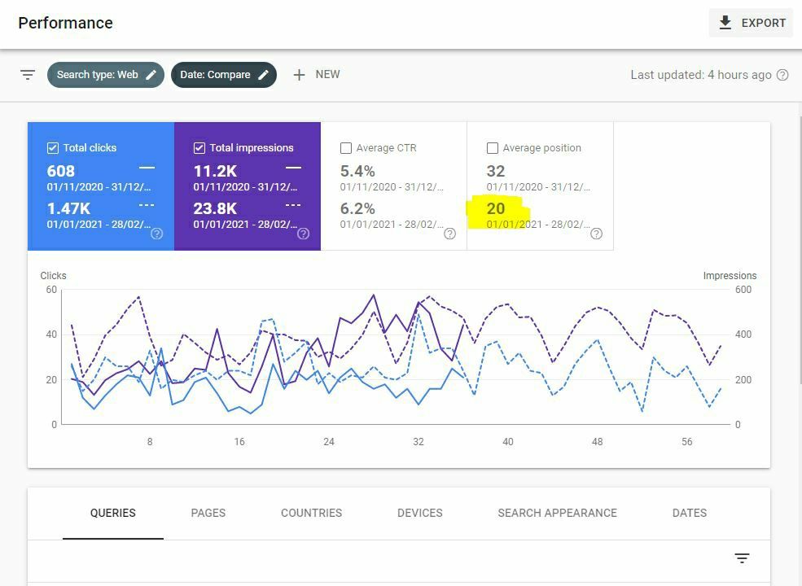Open help icon in Average CTR card
The width and height of the screenshot is (802, 586).
(449, 234)
